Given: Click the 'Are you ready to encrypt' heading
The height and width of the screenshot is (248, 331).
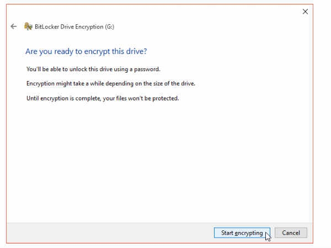Looking at the screenshot, I should tap(86, 51).
